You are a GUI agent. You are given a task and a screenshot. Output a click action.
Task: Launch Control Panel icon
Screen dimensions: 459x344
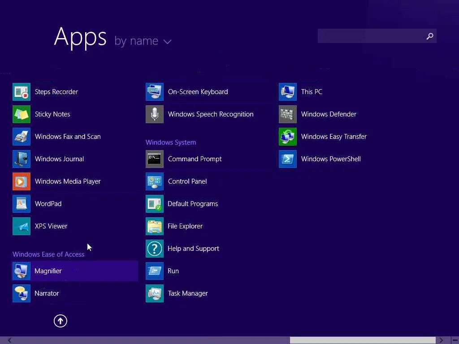pos(155,181)
